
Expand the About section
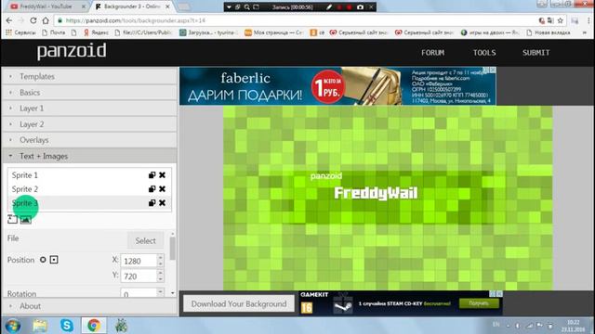coord(89,306)
